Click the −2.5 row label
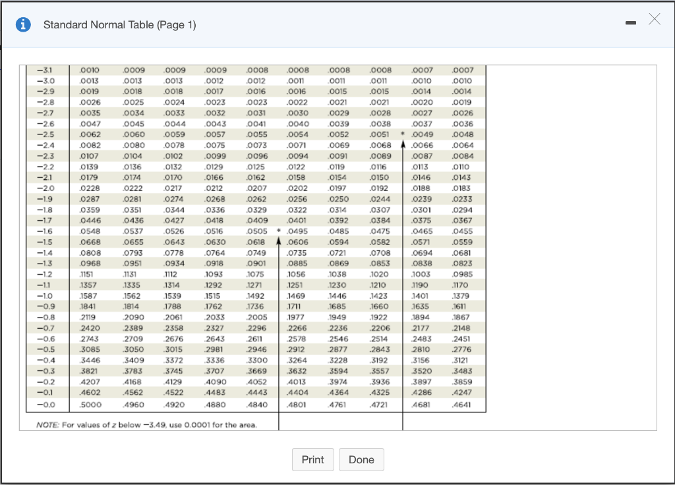Screen dimensions: 675x485 point(45,134)
